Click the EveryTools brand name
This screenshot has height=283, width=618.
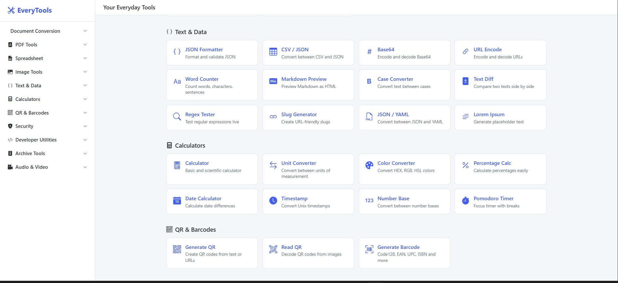point(34,10)
